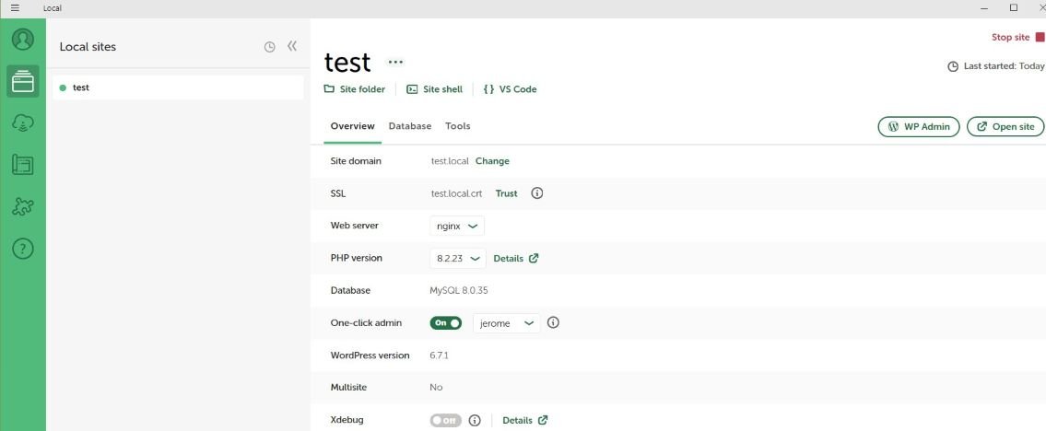1046x431 pixels.
Task: Switch to the Database tab
Action: (410, 126)
